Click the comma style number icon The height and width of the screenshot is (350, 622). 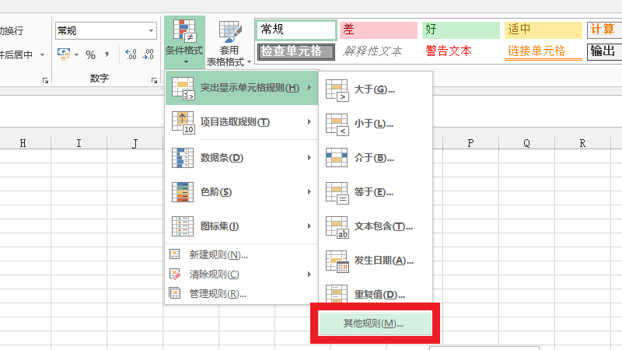tap(107, 54)
